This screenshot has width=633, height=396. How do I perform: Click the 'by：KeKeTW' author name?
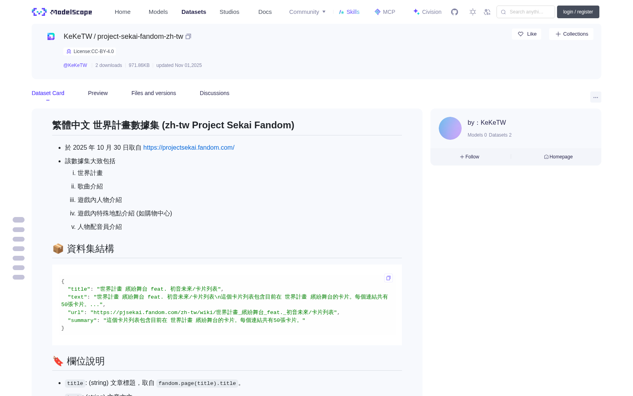click(x=487, y=123)
